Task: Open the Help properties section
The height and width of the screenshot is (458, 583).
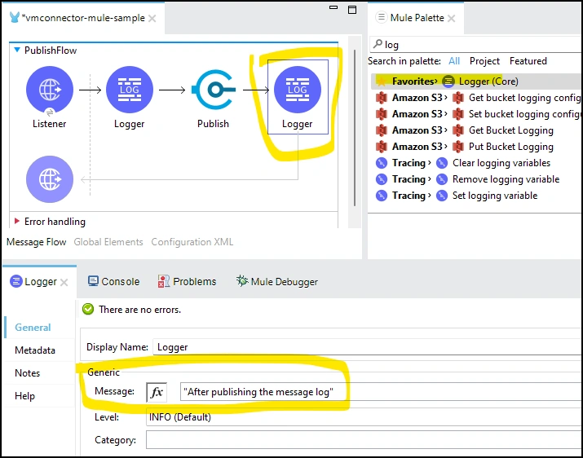Action: click(24, 396)
